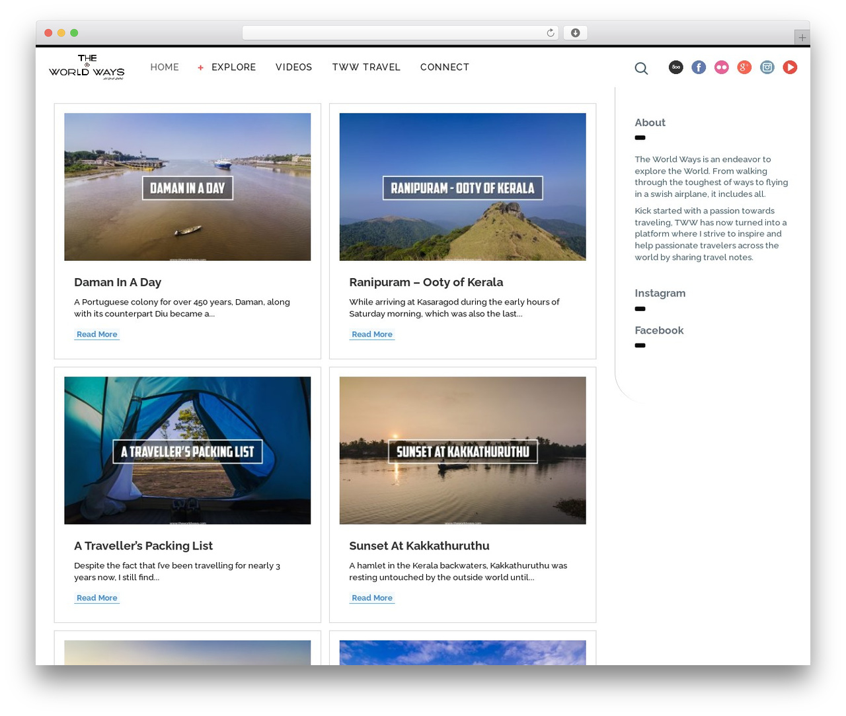Screen dimensions: 846x716
Task: Read More under A Traveller's Packing List
Action: pyautogui.click(x=97, y=598)
